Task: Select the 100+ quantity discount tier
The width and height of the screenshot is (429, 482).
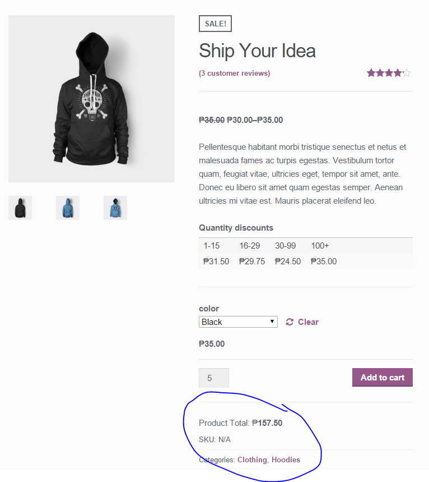Action: tap(320, 246)
